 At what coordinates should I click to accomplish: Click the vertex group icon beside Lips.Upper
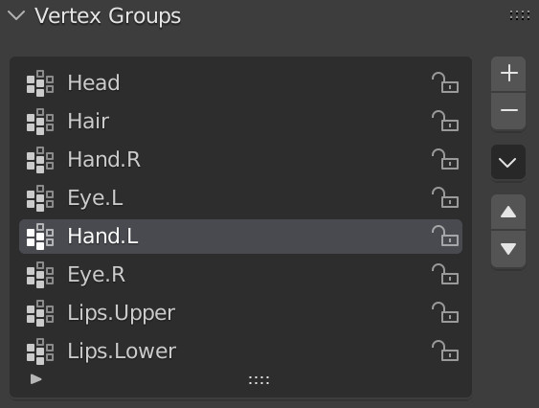(40, 313)
